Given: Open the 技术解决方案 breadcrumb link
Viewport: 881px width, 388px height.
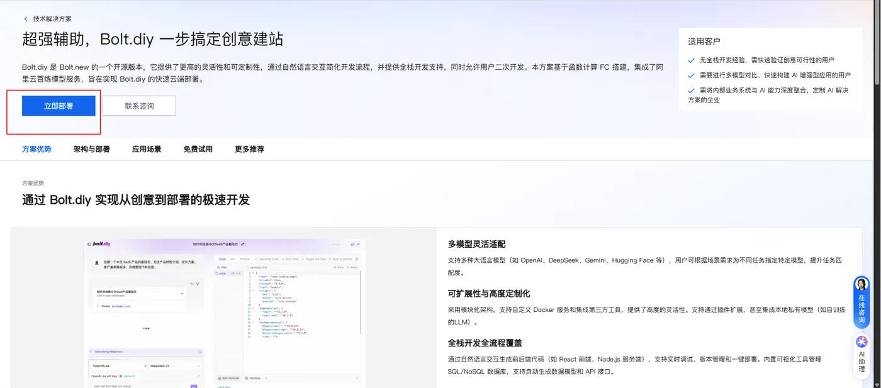Looking at the screenshot, I should click(52, 19).
